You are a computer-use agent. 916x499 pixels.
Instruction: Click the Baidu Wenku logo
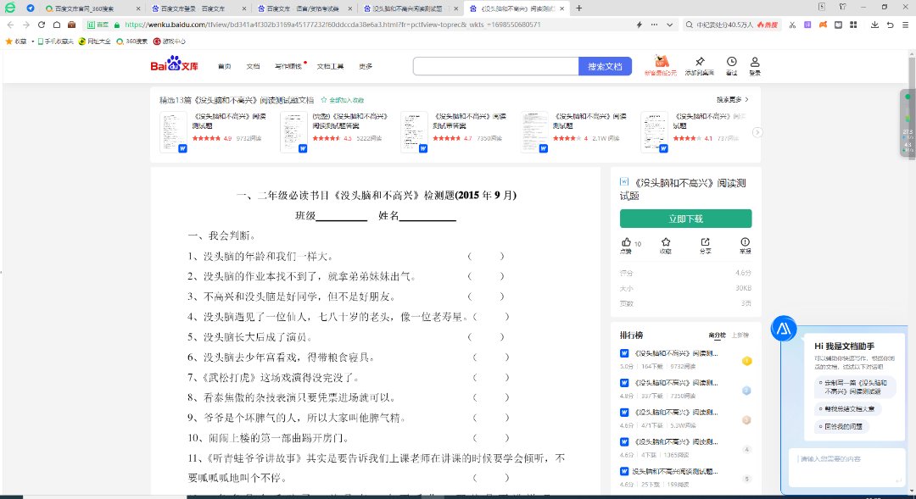tap(174, 65)
